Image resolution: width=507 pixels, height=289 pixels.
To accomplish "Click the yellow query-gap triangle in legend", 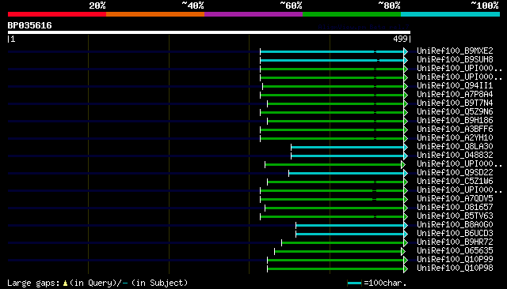I will pos(65,283).
